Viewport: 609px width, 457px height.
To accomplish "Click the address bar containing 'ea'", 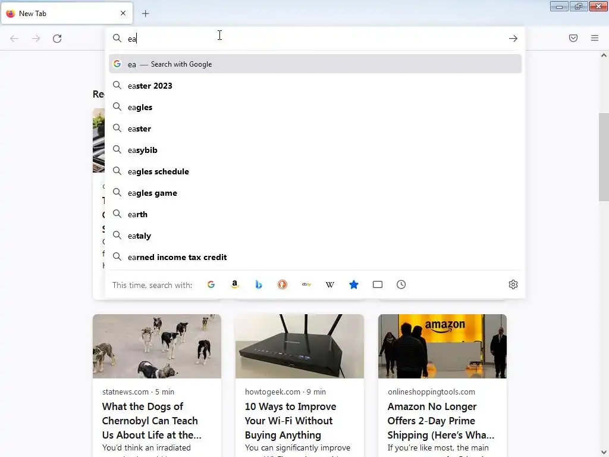I will pyautogui.click(x=315, y=39).
